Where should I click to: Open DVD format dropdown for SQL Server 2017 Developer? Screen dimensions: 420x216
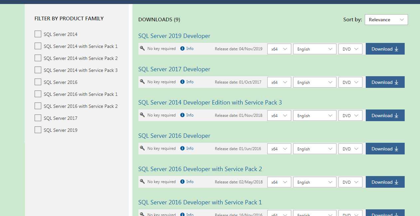(x=350, y=82)
